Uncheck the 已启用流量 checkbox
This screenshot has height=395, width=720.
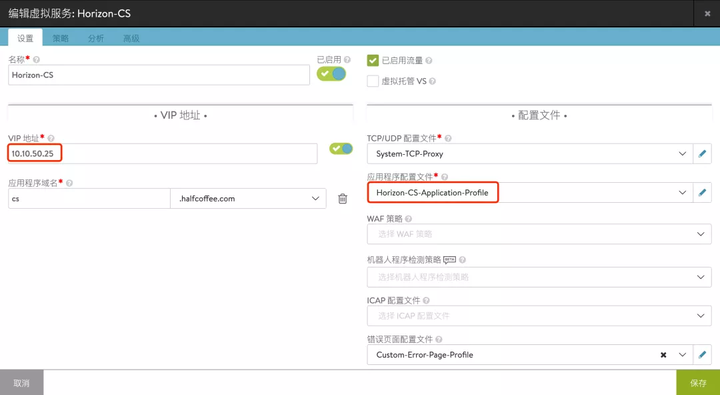tap(373, 60)
